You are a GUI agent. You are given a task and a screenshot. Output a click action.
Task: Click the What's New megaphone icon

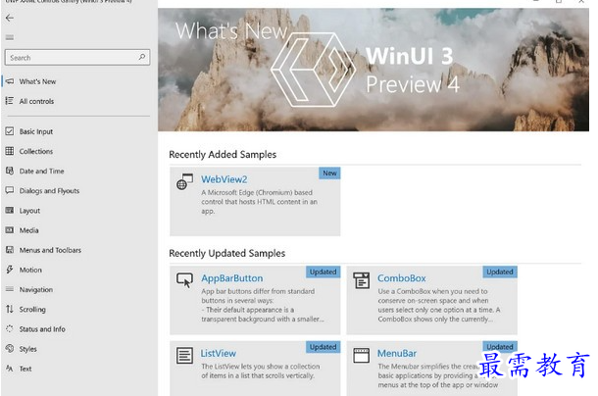(10, 81)
